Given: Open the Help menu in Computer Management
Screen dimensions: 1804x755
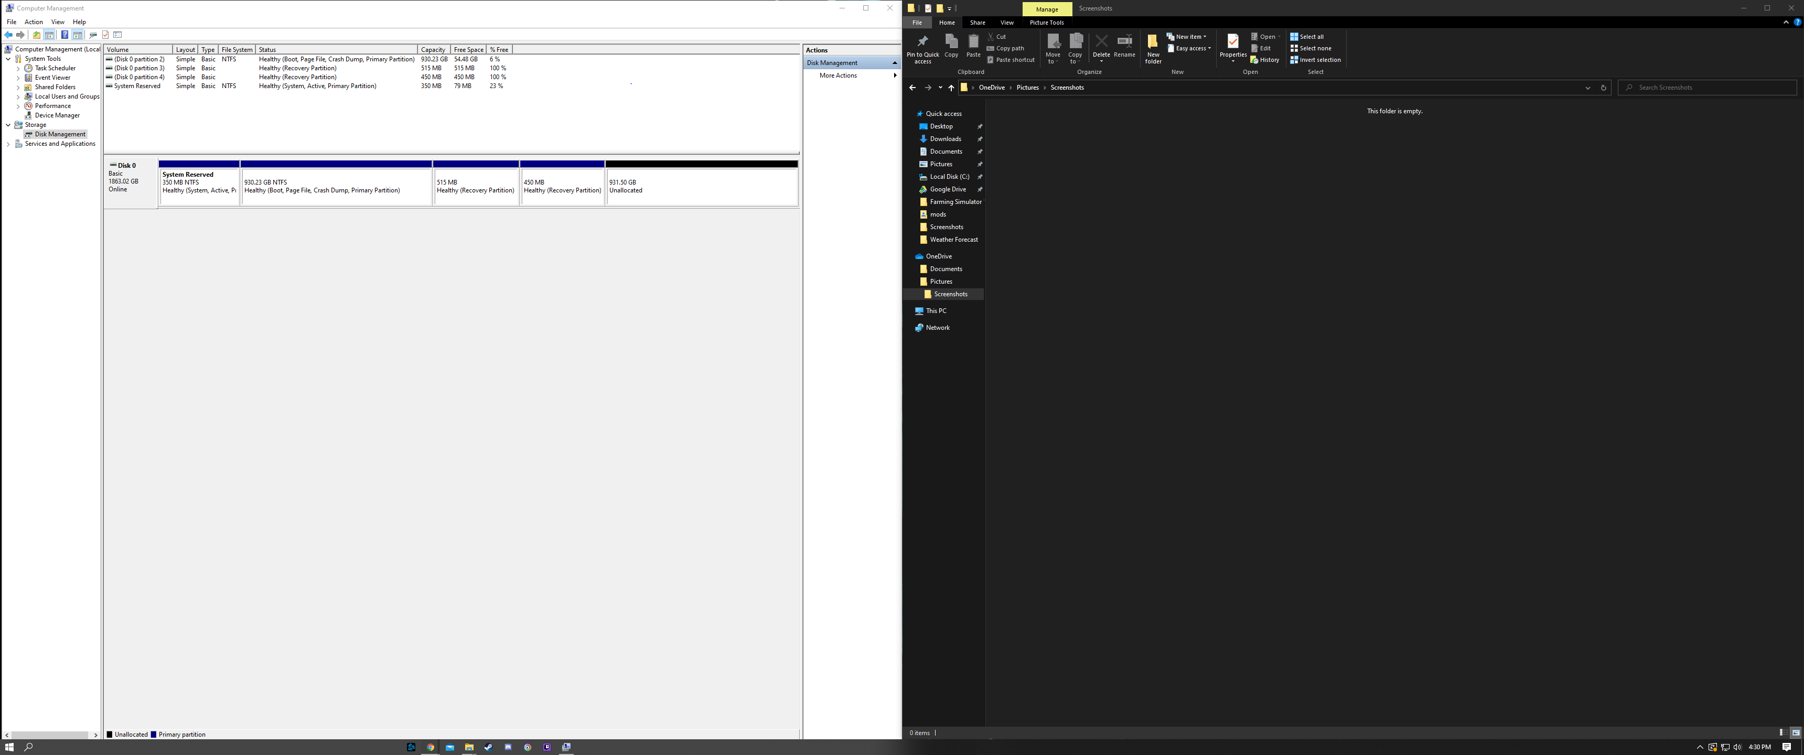Looking at the screenshot, I should point(79,23).
